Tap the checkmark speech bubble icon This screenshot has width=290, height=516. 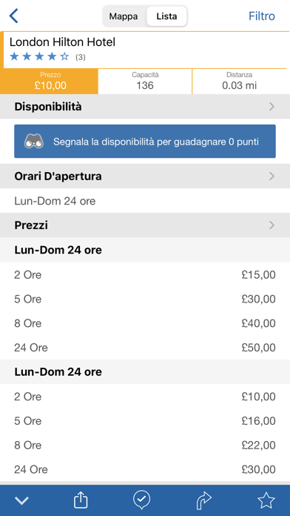coord(141,500)
